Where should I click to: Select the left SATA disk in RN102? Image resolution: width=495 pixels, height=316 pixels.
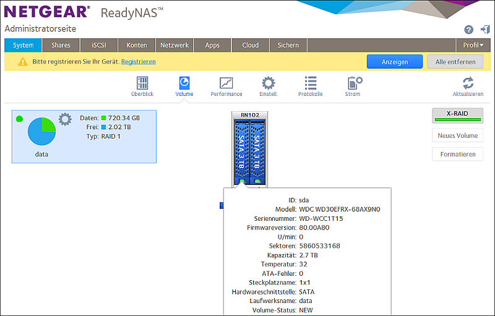pos(240,152)
